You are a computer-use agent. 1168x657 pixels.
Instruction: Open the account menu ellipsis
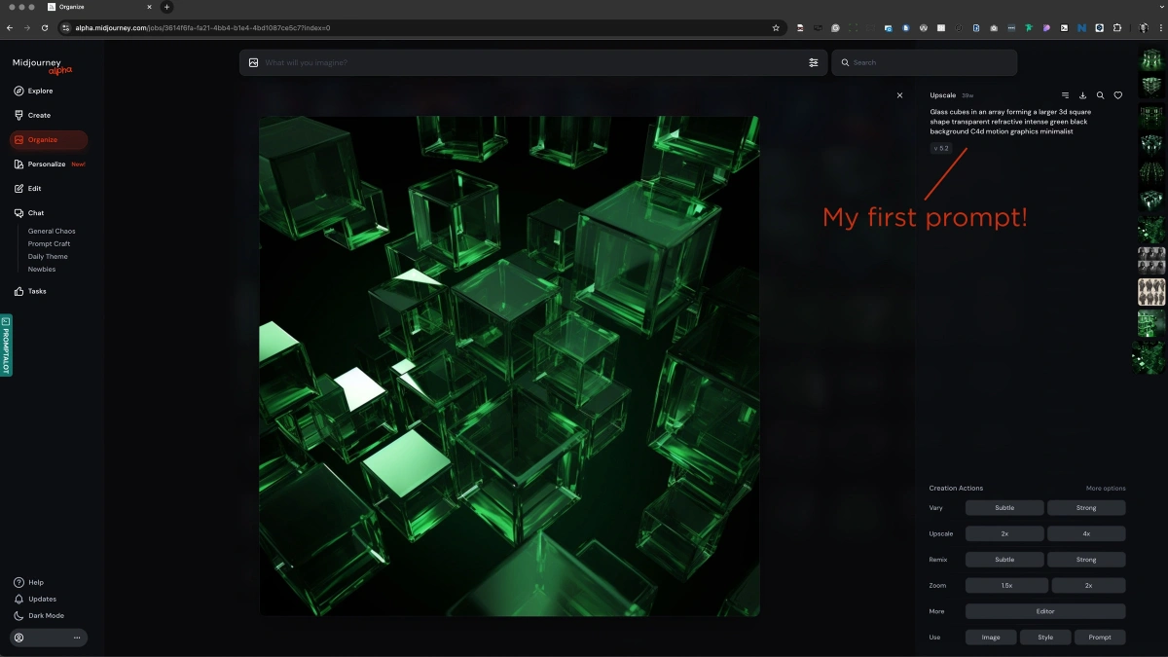click(77, 638)
